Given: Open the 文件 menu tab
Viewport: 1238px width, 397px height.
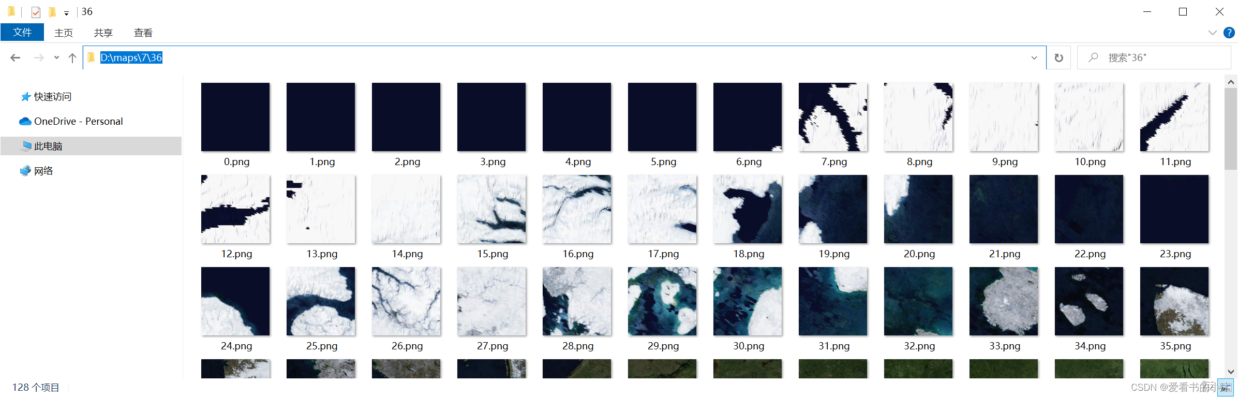Looking at the screenshot, I should pyautogui.click(x=22, y=32).
